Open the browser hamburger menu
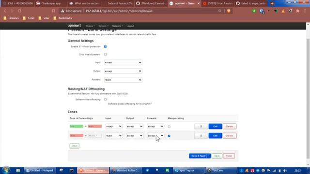Screen dimensions: 310x174 click(305, 11)
